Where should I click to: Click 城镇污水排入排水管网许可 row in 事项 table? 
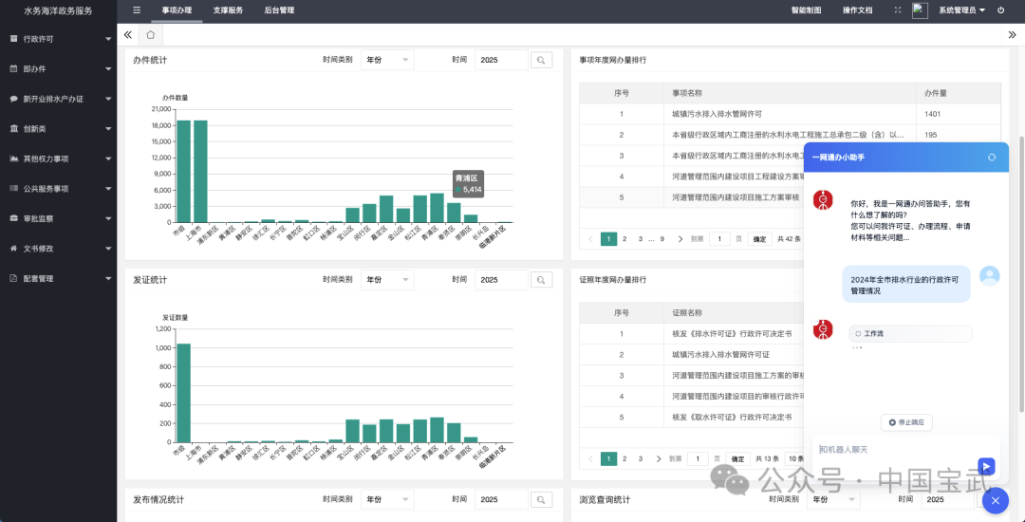point(790,114)
